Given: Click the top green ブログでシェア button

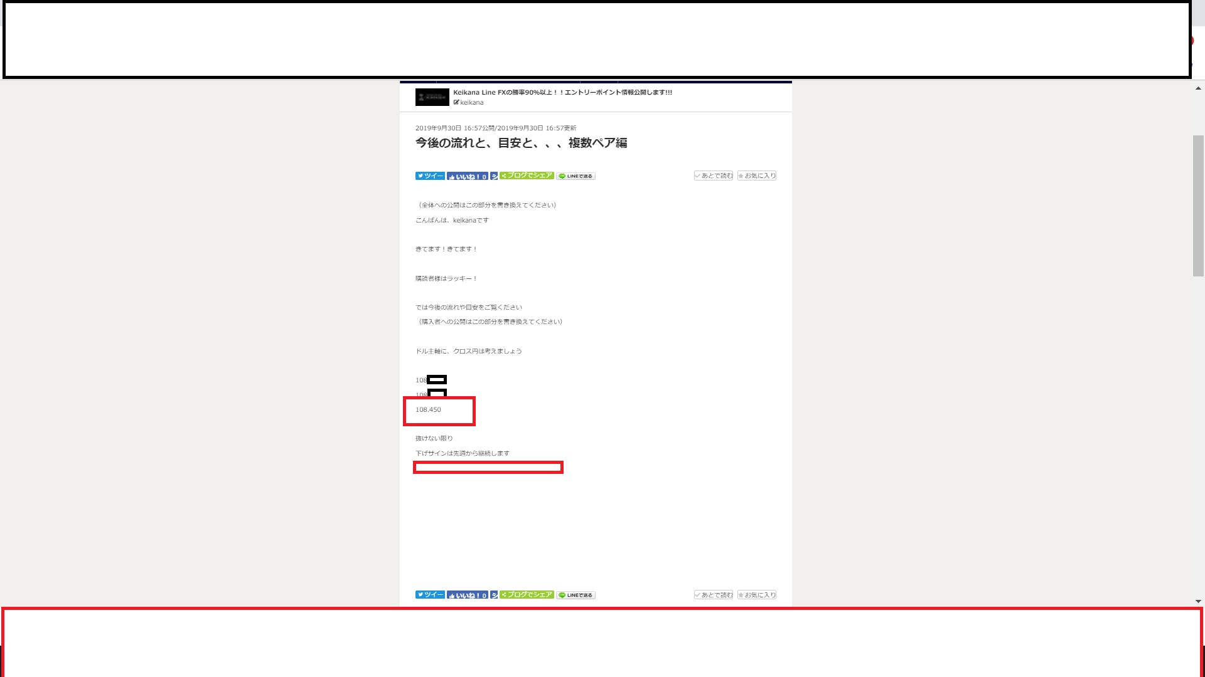Looking at the screenshot, I should 527,176.
